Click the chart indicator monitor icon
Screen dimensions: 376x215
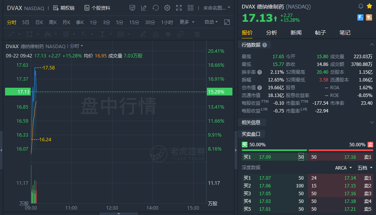[x=132, y=8]
